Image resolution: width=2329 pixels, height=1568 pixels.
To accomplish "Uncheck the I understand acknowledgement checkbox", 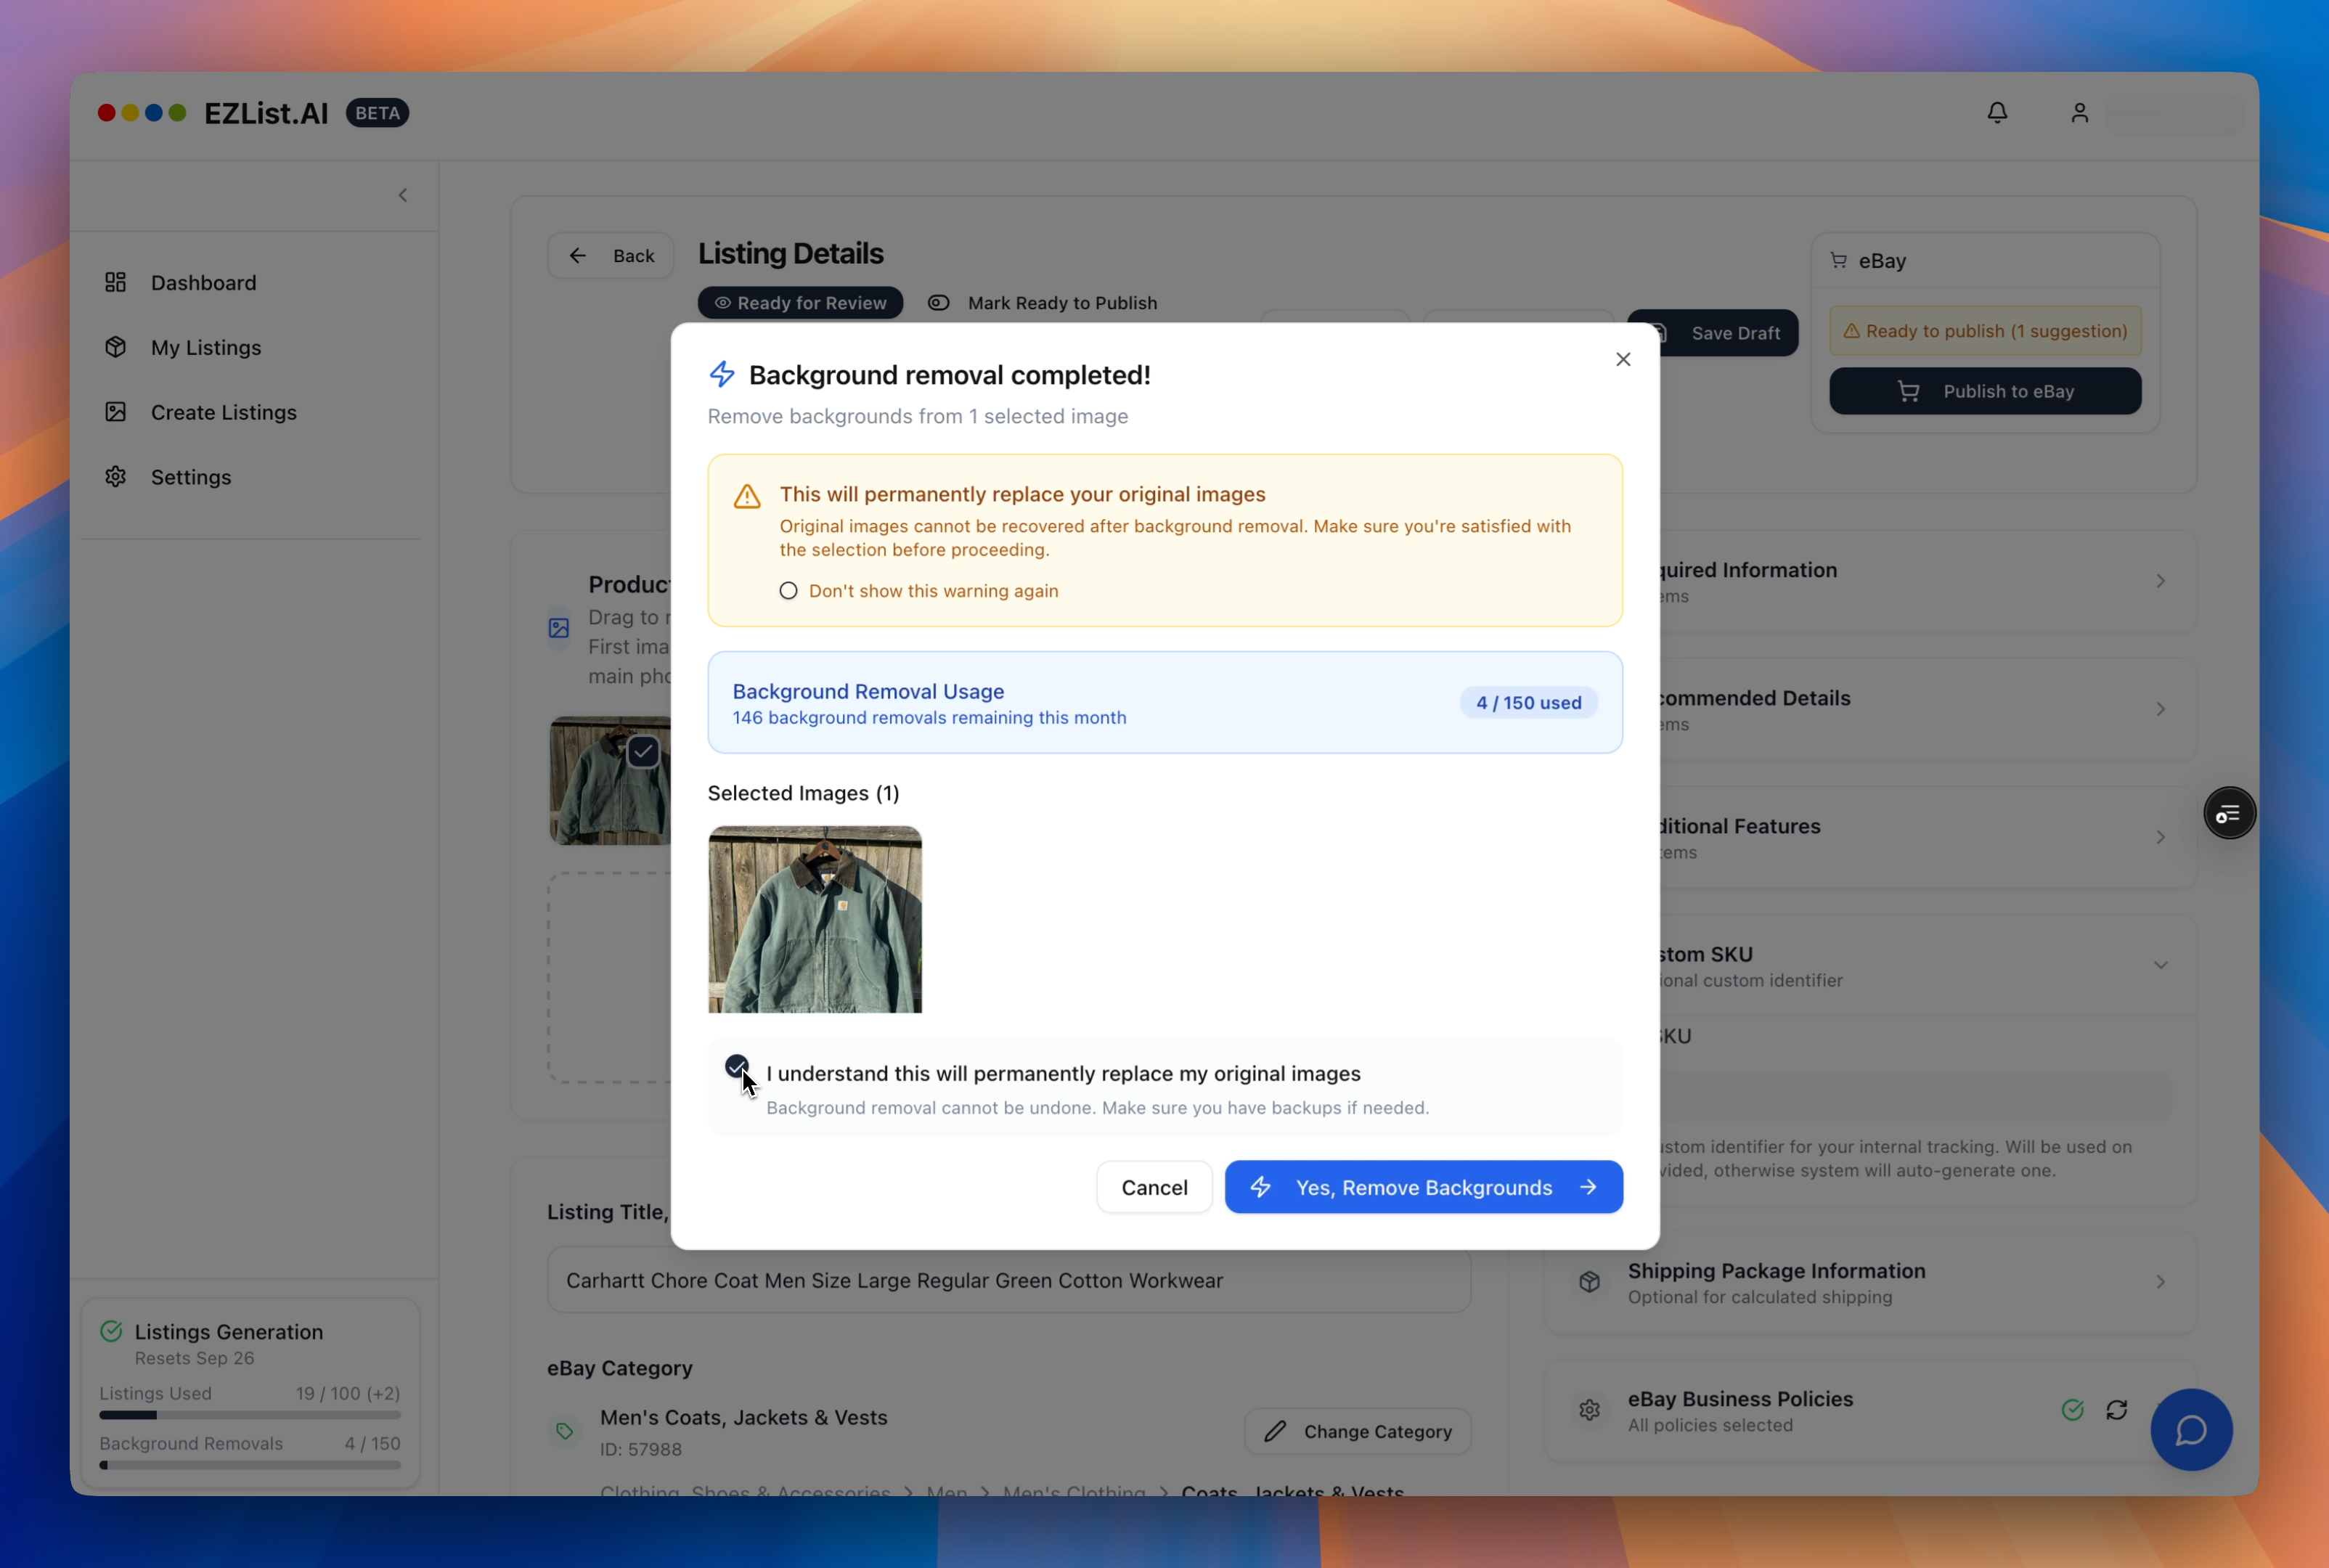I will (x=736, y=1067).
